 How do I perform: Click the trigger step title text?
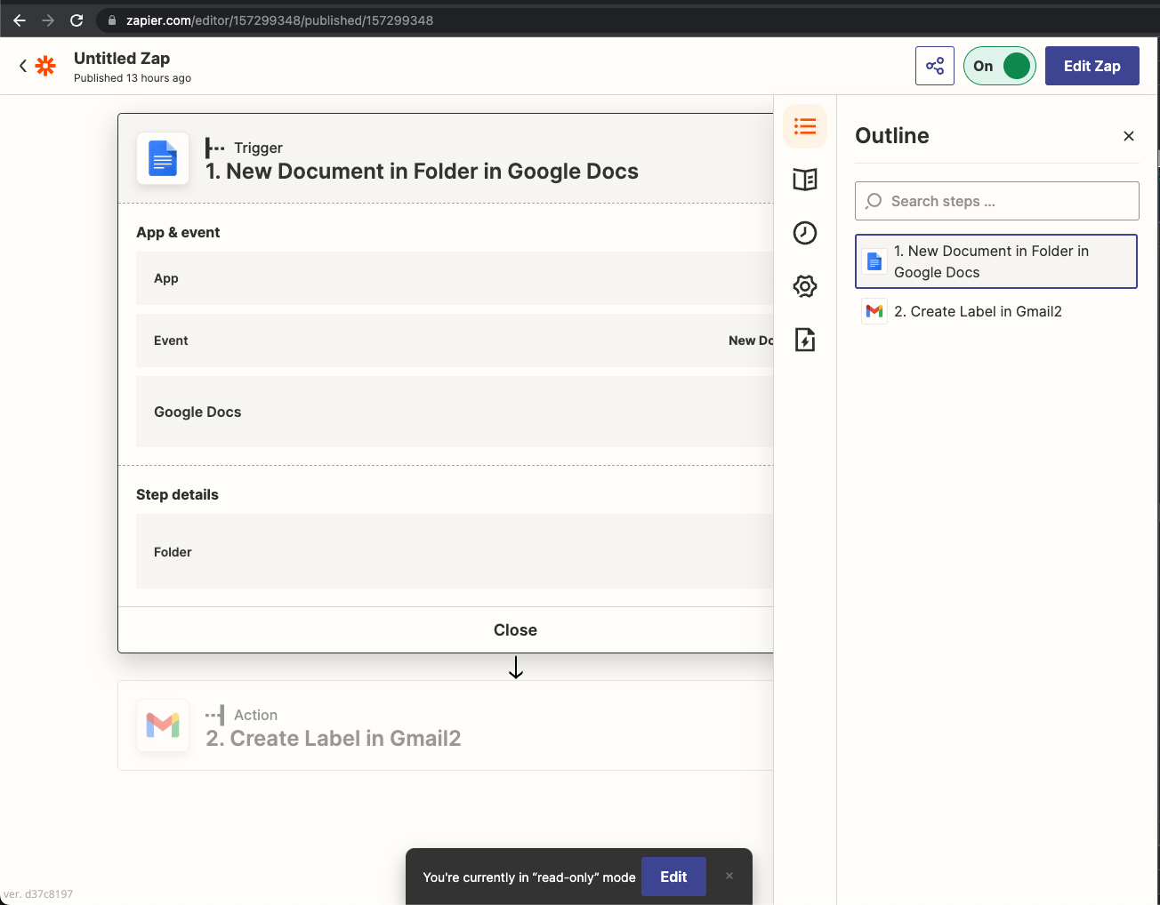(x=422, y=171)
